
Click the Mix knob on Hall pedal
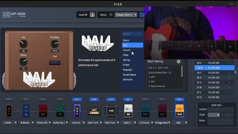pos(23,44)
